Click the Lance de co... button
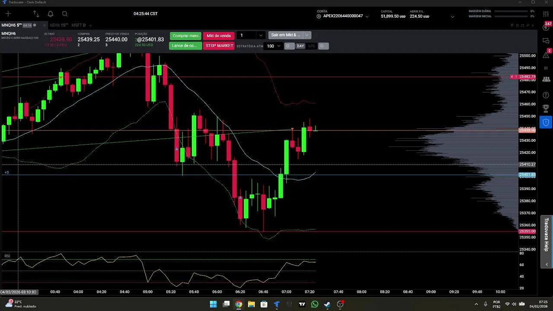 [x=185, y=46]
